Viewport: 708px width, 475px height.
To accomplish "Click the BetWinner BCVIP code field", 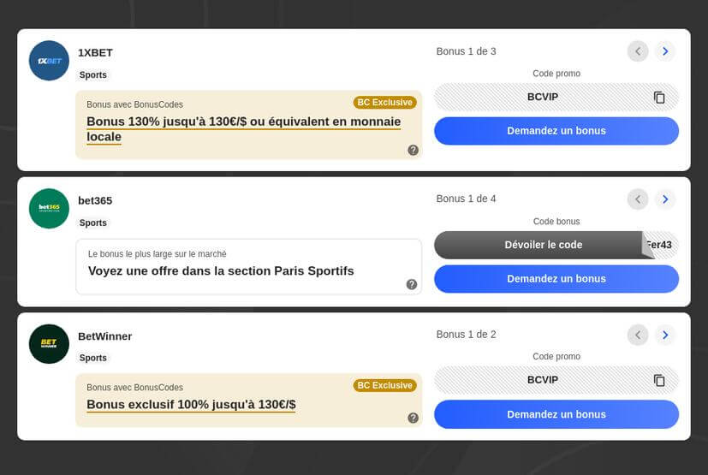I will click(556, 380).
